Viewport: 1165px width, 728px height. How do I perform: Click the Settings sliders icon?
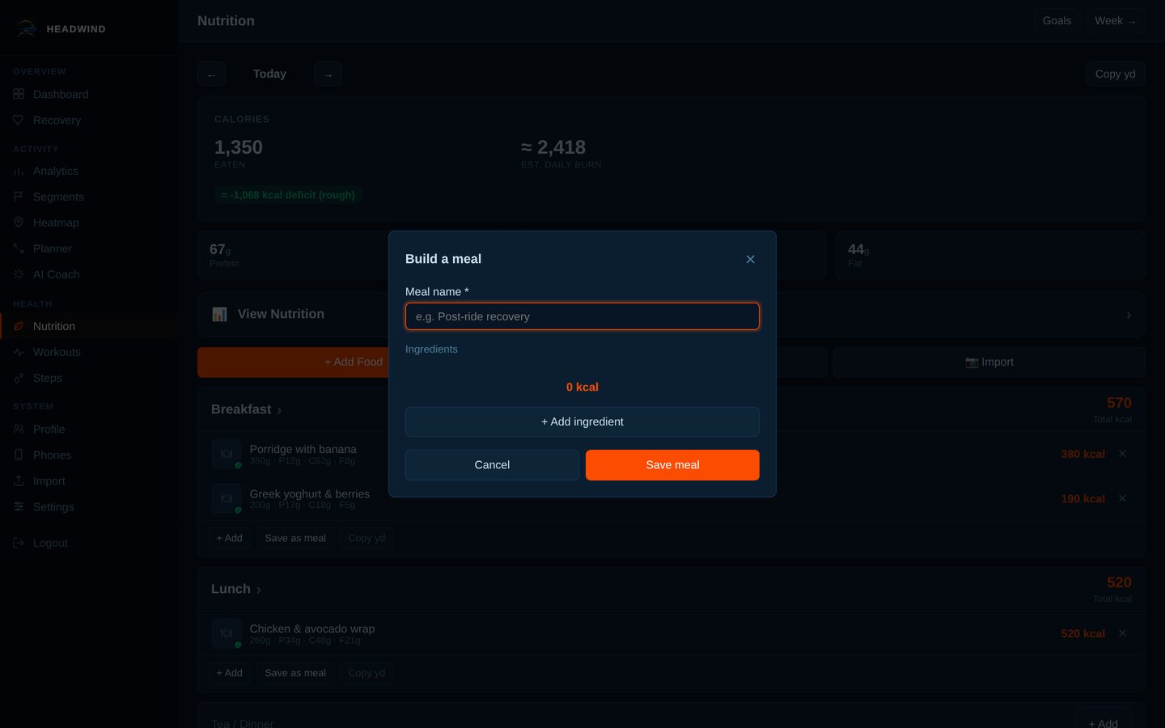tap(19, 507)
